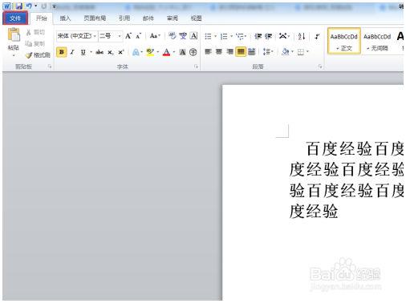Toggle Italic formatting button
The width and height of the screenshot is (406, 303).
pyautogui.click(x=72, y=52)
